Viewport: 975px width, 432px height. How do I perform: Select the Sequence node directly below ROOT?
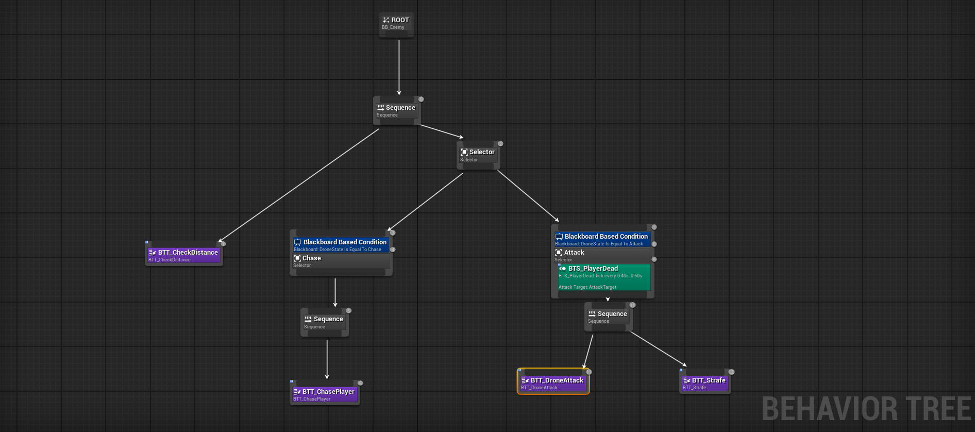396,110
